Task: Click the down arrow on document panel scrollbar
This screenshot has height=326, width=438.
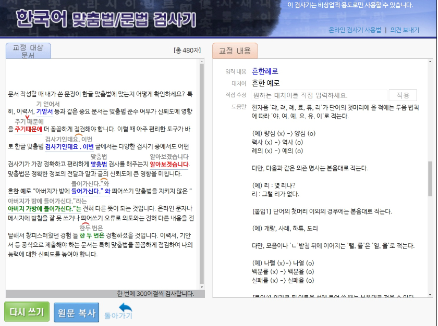Action: pos(201,286)
